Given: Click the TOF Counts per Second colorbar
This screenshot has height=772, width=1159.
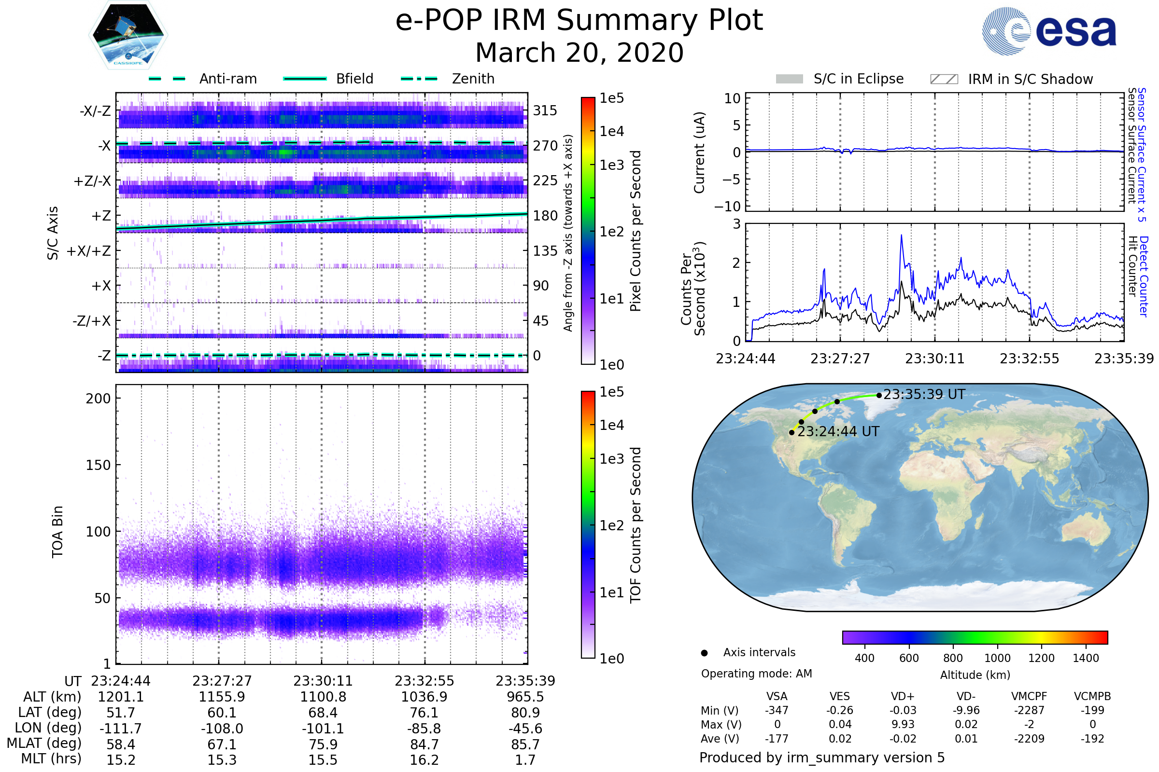Looking at the screenshot, I should pyautogui.click(x=588, y=525).
